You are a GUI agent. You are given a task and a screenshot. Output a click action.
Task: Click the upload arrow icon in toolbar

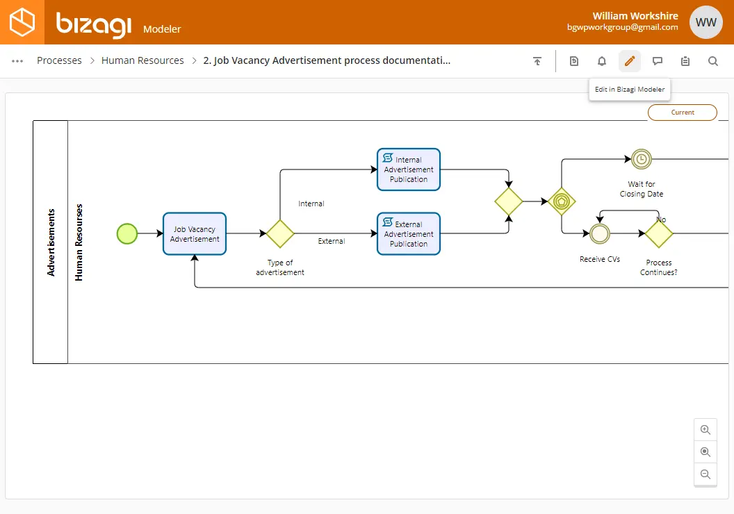537,61
